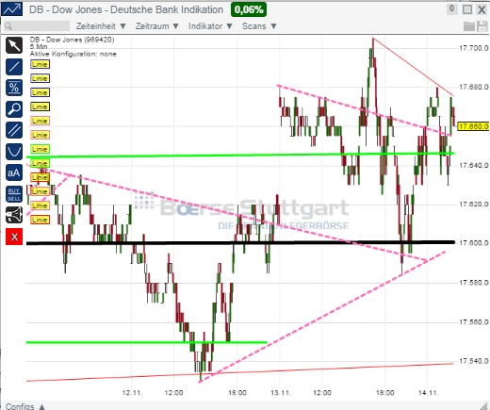The width and height of the screenshot is (490, 410).
Task: Grab the window resize grip at bottom corner
Action: (484, 406)
